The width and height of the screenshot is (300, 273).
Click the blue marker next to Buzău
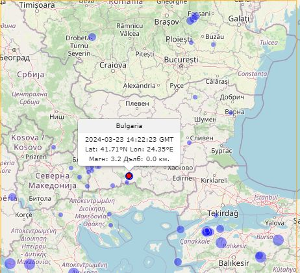214,45
